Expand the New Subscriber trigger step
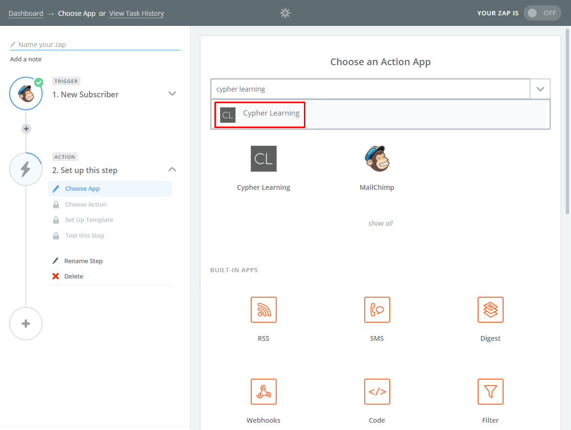The width and height of the screenshot is (571, 430). click(172, 94)
